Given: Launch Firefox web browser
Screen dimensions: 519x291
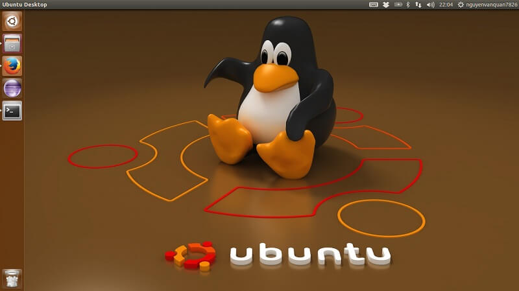Looking at the screenshot, I should pos(12,66).
